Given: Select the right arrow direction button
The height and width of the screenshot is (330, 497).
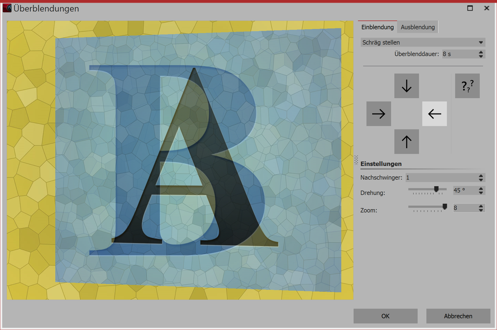Looking at the screenshot, I should tap(378, 114).
